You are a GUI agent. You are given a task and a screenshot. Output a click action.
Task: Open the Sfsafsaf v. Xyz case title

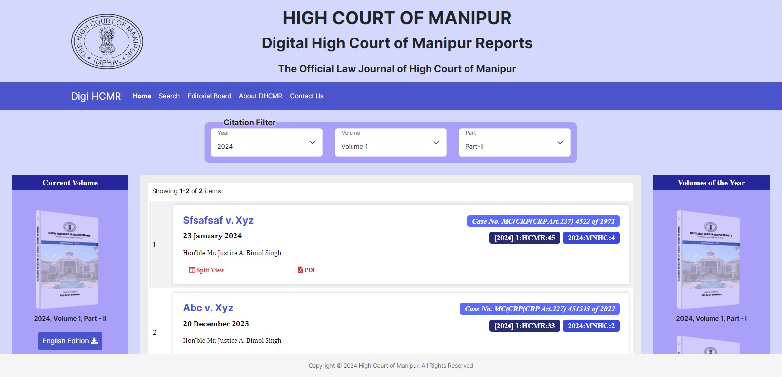218,221
